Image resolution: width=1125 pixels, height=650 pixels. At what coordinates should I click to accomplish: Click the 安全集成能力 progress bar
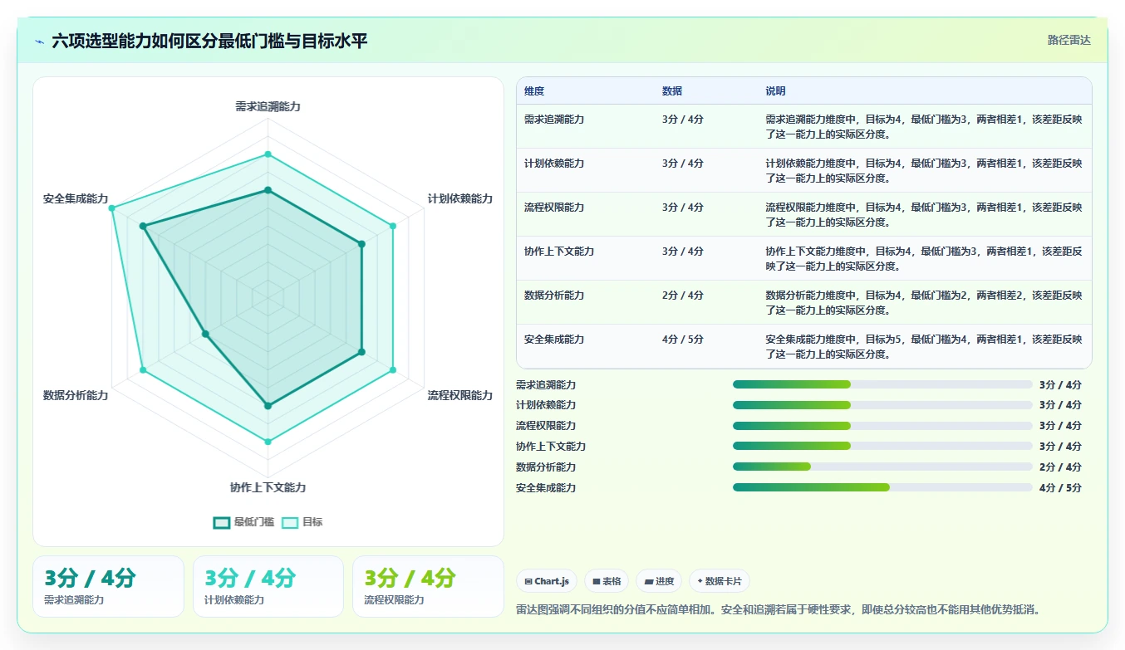click(882, 487)
